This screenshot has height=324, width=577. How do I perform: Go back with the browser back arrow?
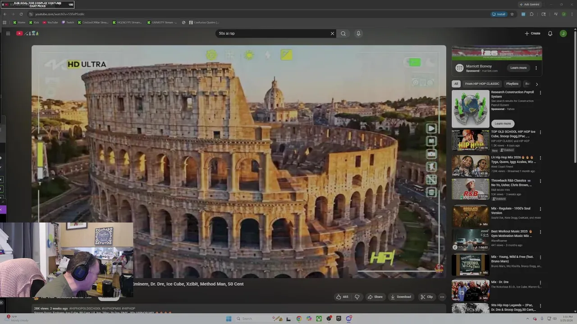tap(5, 14)
